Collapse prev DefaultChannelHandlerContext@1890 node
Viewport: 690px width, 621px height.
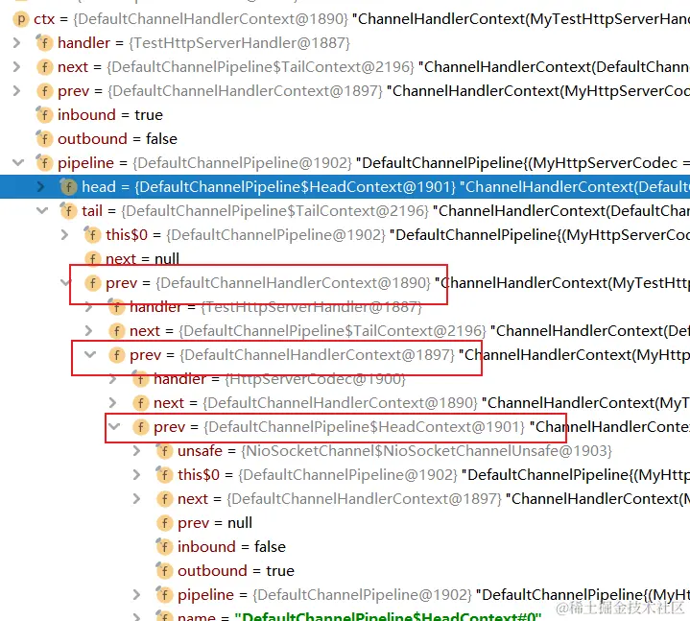(65, 283)
